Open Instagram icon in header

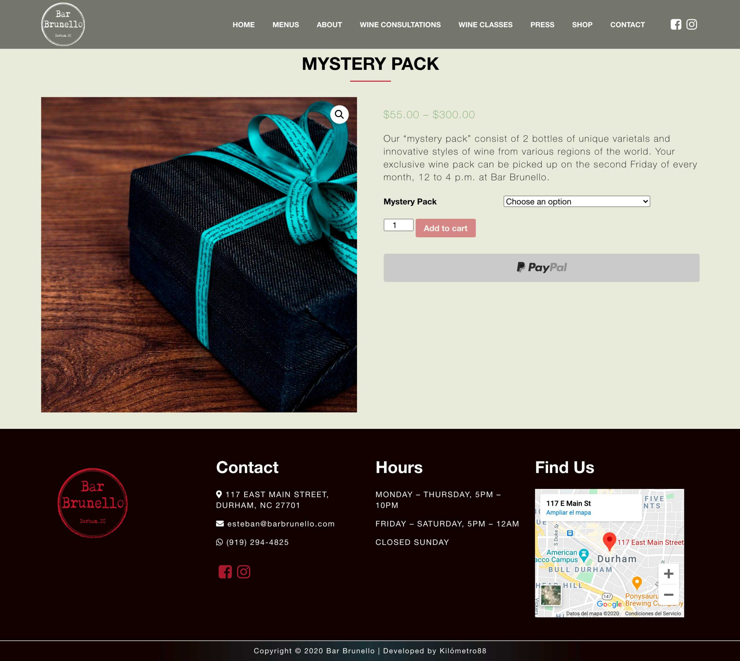[x=691, y=24]
